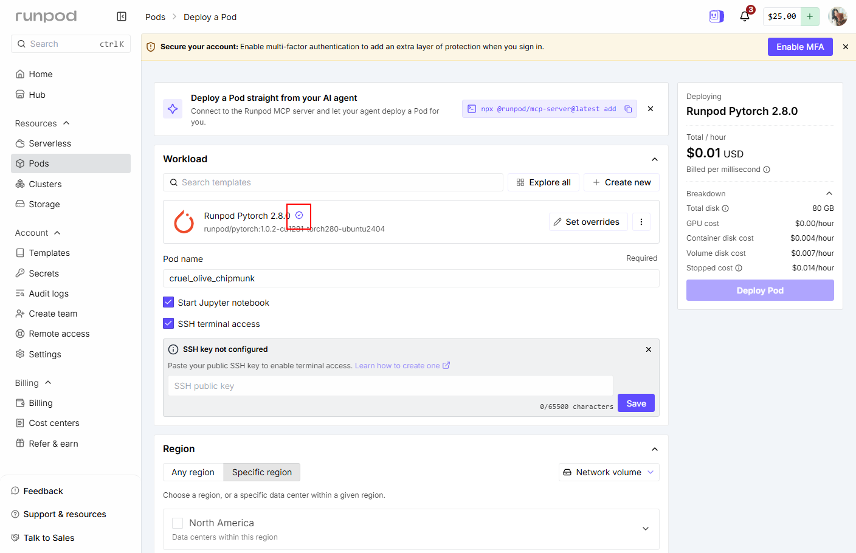Click the Runpod logo
The width and height of the screenshot is (856, 553).
click(46, 16)
